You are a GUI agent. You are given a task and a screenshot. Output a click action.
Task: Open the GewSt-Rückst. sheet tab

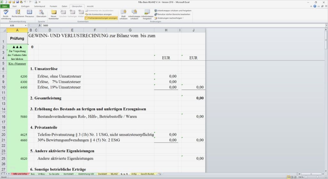147,174
